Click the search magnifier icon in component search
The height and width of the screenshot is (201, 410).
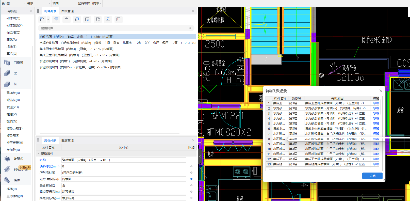[190, 28]
